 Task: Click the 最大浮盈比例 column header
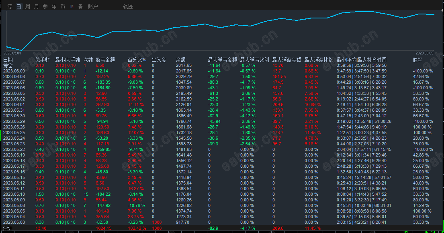(x=319, y=60)
